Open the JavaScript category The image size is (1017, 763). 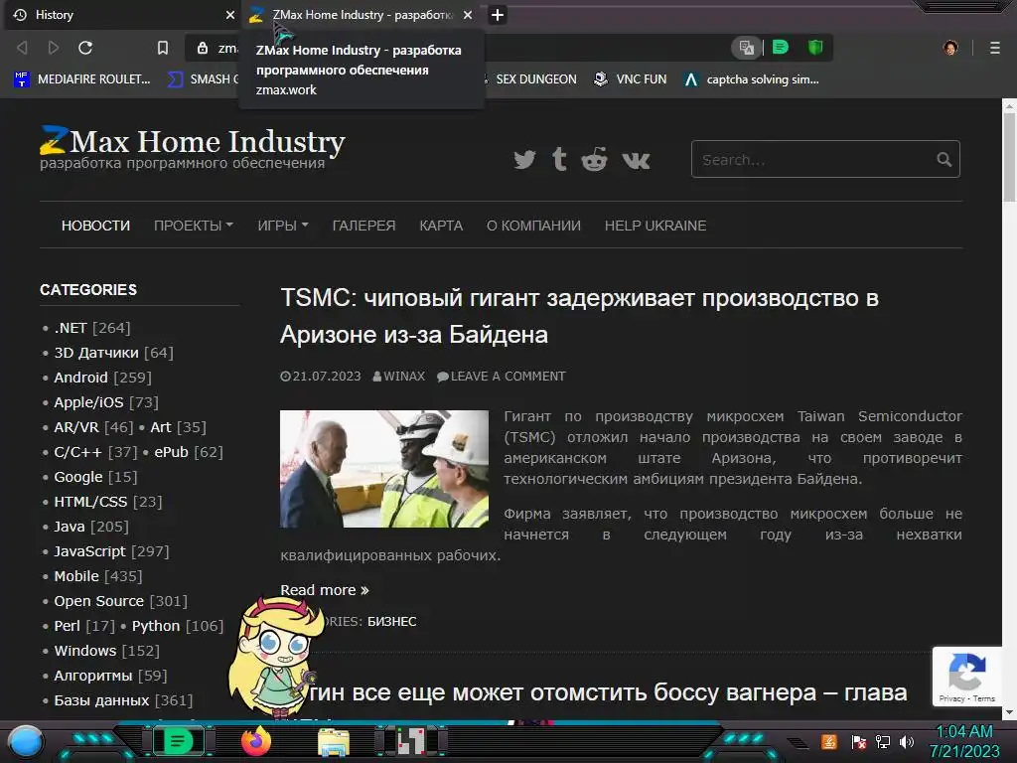point(89,551)
